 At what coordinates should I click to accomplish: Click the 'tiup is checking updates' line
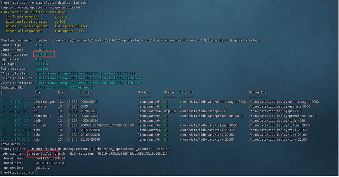coord(44,7)
